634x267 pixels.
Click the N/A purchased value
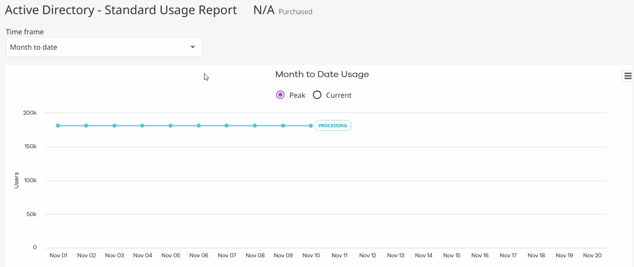click(x=264, y=10)
